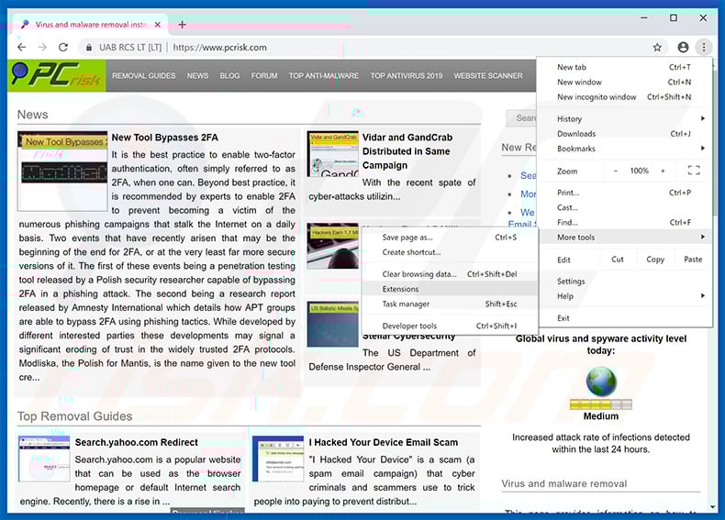
Task: Choose Print... in Chrome menu
Action: click(624, 193)
